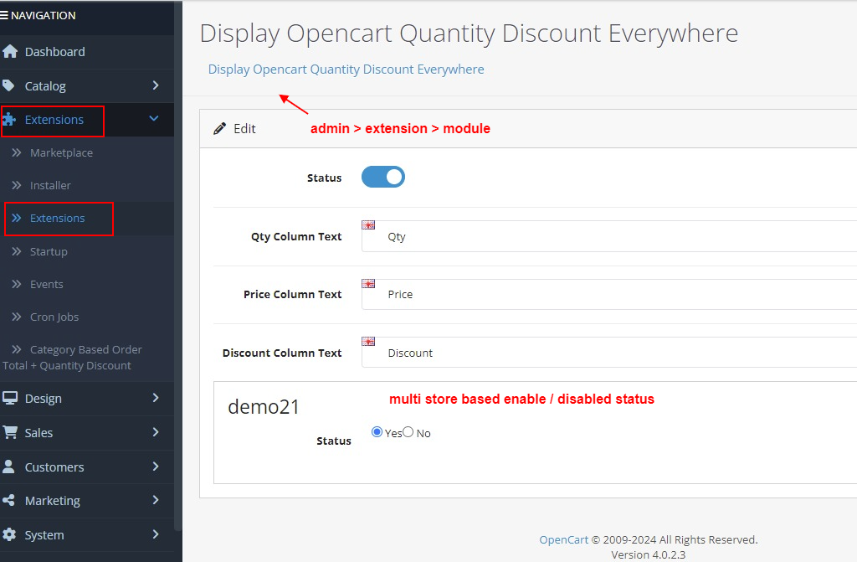
Task: Click the Qty Column Text input field
Action: 609,236
